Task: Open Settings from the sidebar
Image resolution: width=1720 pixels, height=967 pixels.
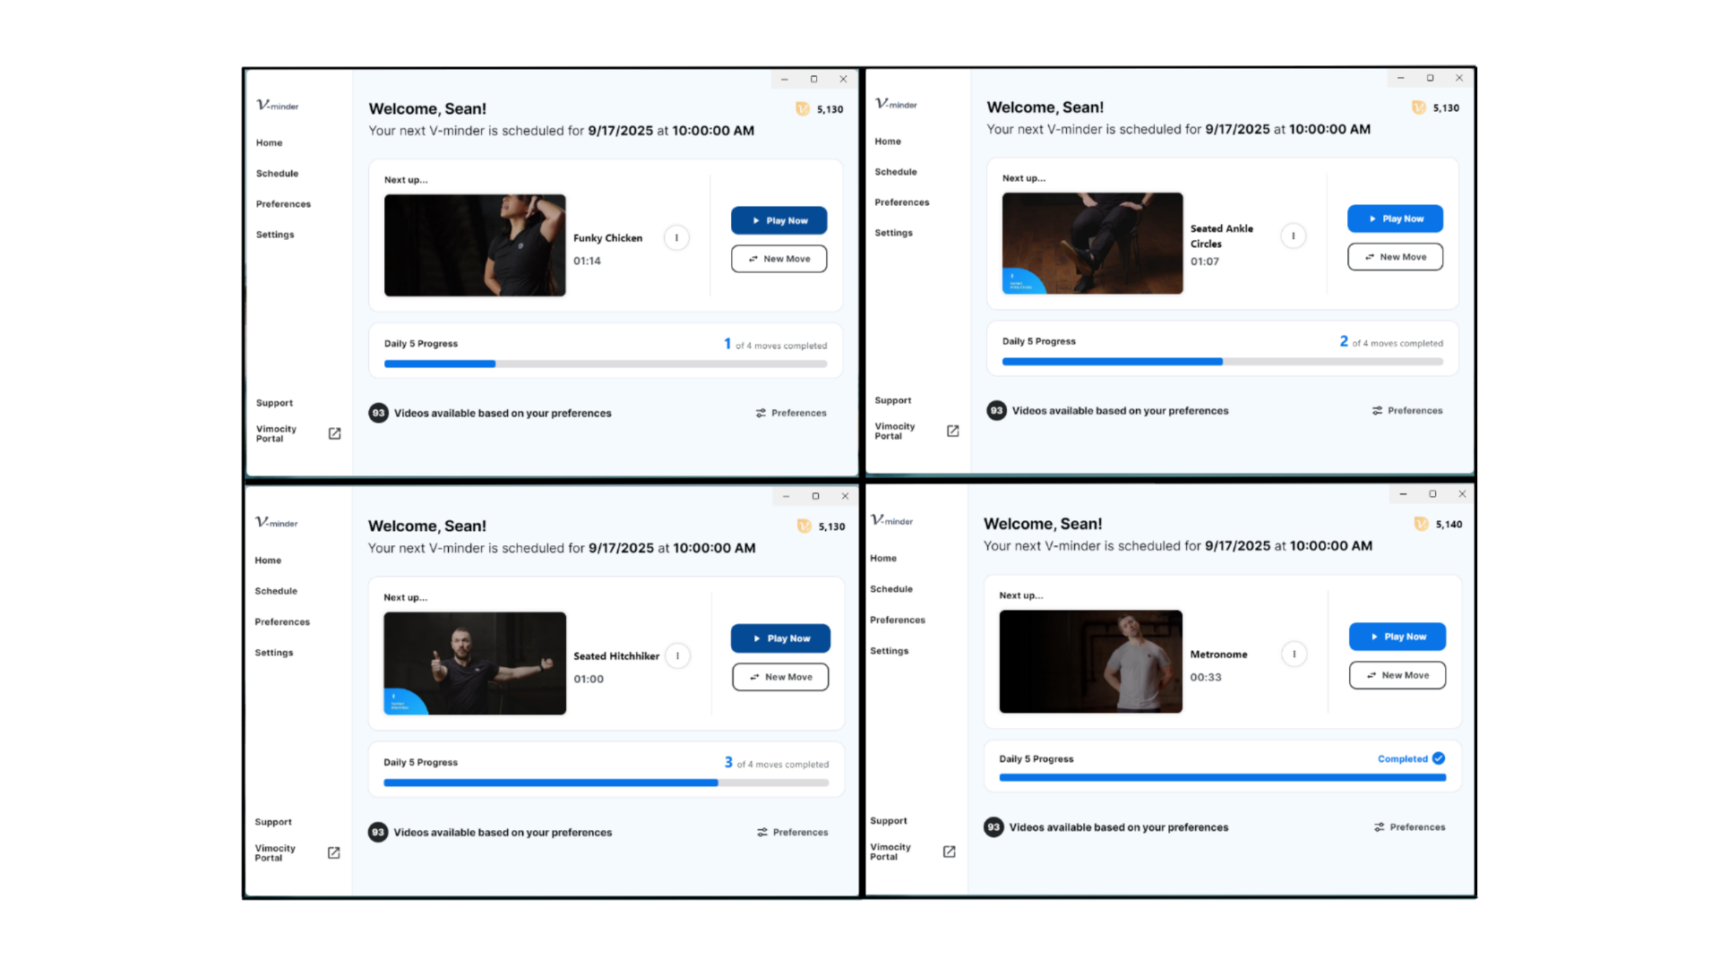Action: click(275, 235)
